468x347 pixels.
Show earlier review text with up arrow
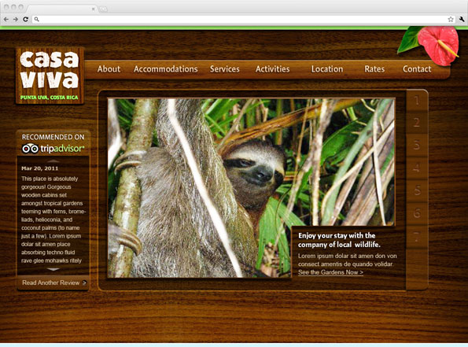pyautogui.click(x=53, y=161)
